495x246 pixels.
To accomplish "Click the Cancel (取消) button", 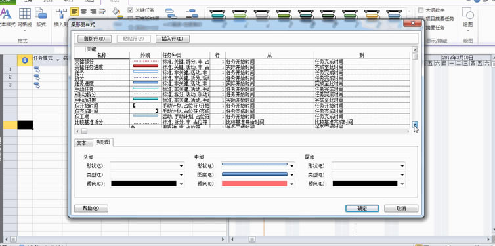I will coord(401,208).
